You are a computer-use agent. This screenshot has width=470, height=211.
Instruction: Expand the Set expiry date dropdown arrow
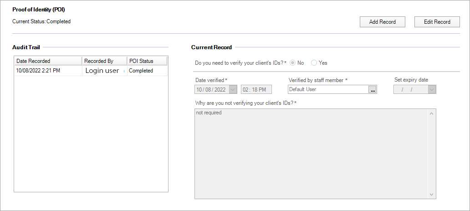[x=432, y=90]
